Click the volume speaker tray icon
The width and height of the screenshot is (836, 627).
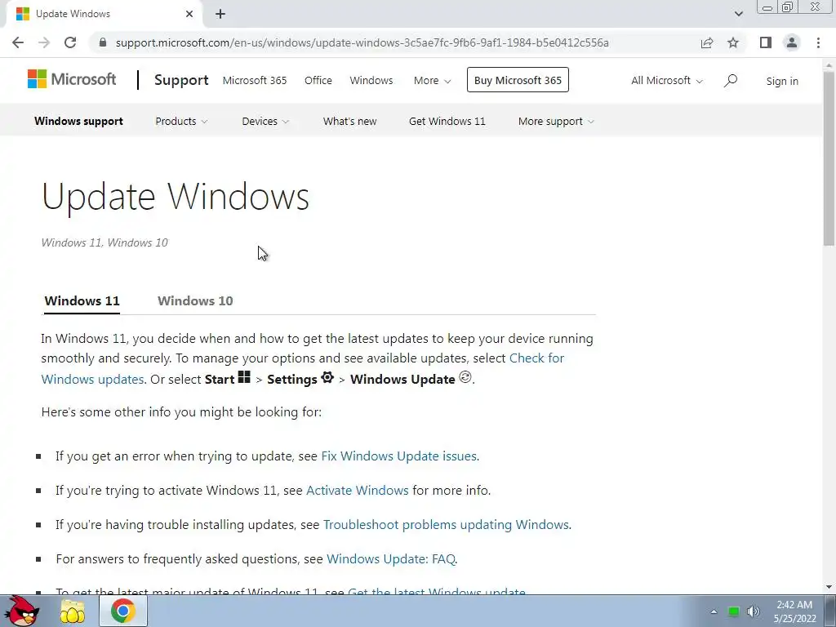pos(754,611)
